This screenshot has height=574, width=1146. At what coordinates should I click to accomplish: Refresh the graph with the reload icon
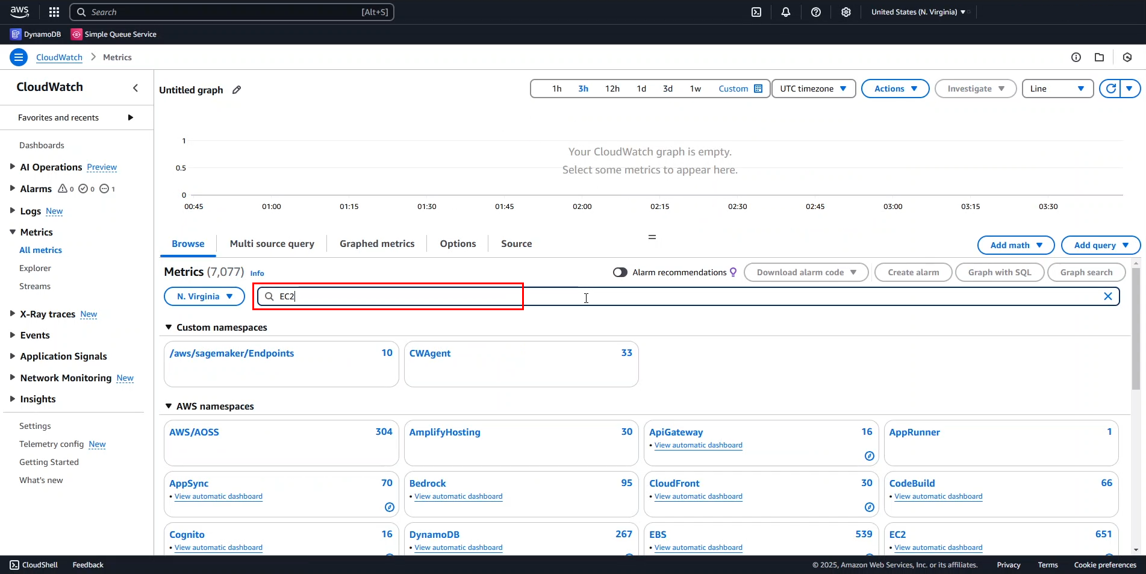coord(1110,89)
